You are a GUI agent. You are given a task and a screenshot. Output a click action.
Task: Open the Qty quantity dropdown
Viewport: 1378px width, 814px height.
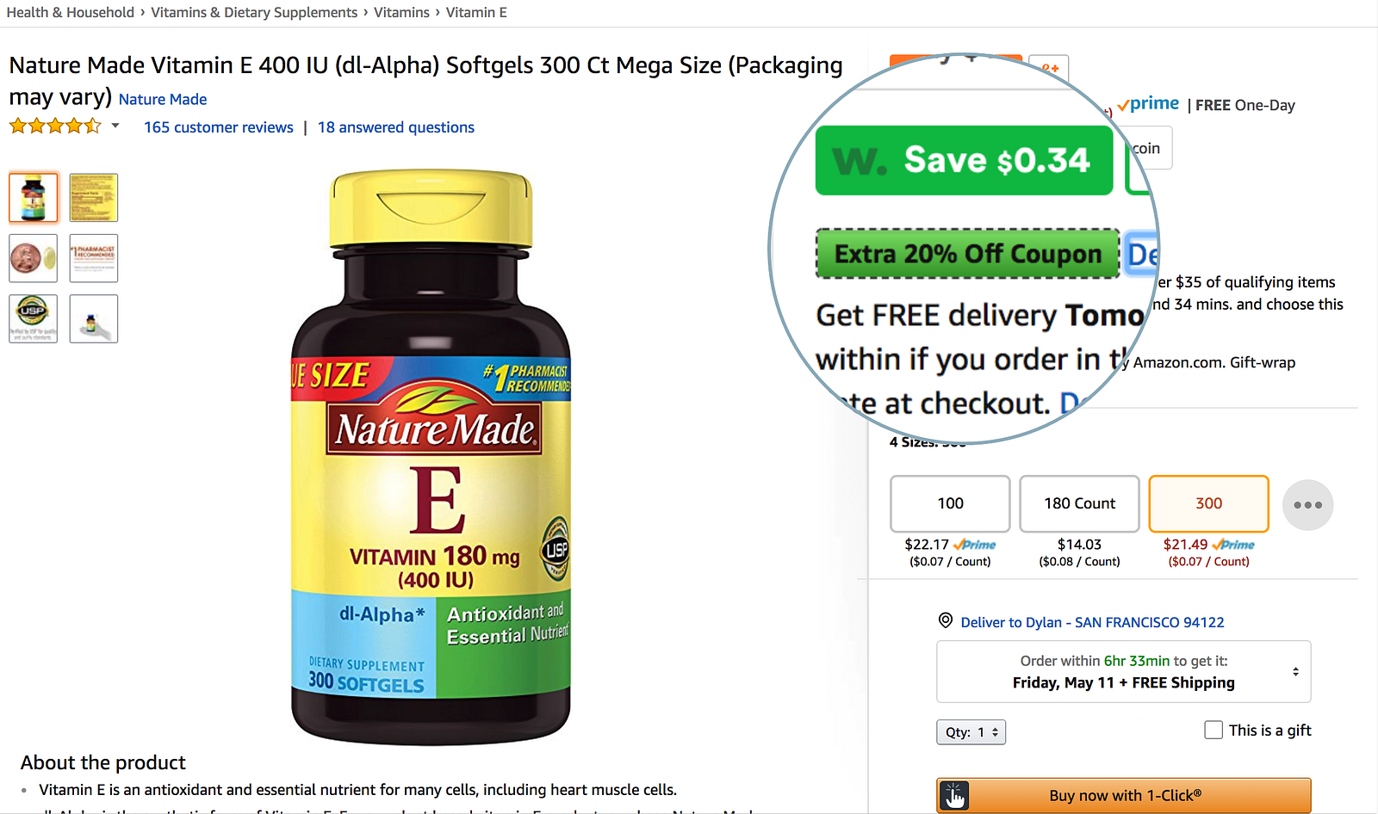pyautogui.click(x=971, y=732)
